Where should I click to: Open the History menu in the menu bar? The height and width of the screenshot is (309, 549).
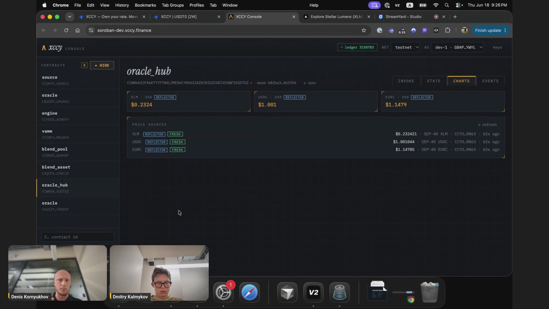point(122,5)
